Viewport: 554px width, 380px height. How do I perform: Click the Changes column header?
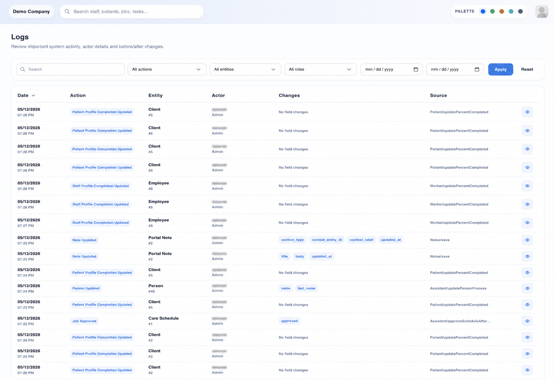pos(289,95)
